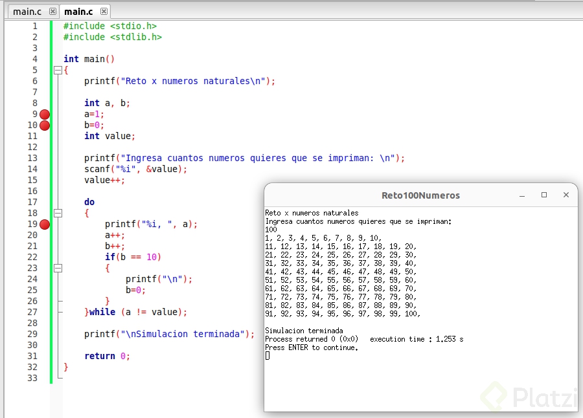Collapse the if-block fold marker at line 23
583x418 pixels.
58,268
